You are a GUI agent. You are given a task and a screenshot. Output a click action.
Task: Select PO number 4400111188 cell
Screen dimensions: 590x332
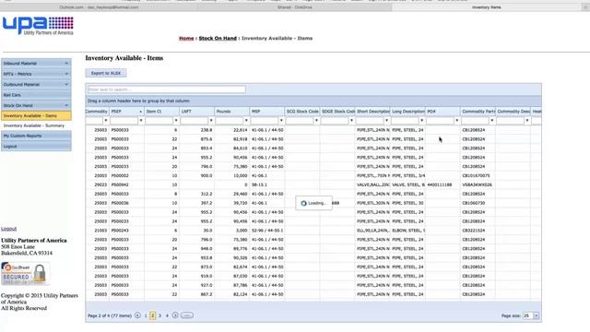click(x=442, y=184)
